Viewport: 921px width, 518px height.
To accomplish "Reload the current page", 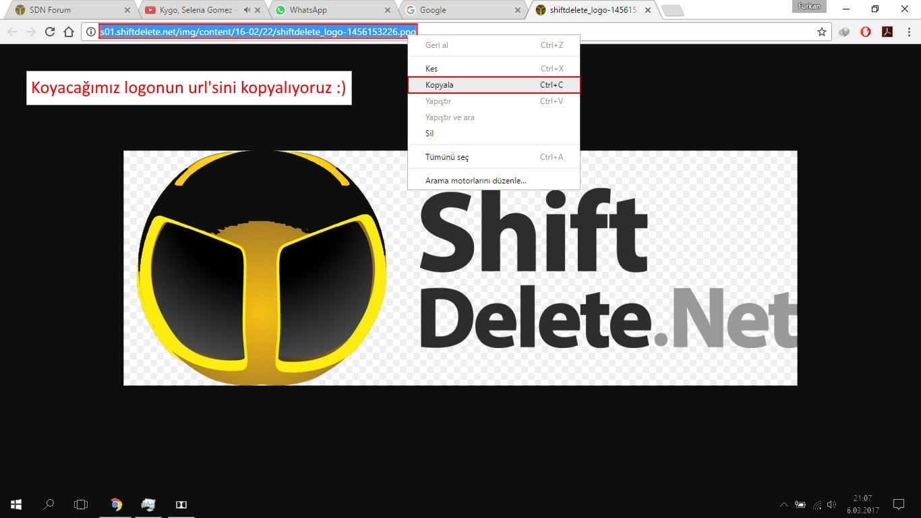I will [50, 32].
